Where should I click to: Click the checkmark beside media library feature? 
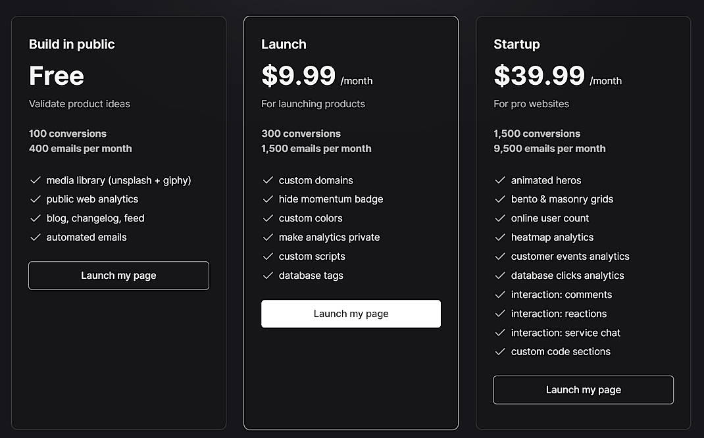tap(36, 180)
